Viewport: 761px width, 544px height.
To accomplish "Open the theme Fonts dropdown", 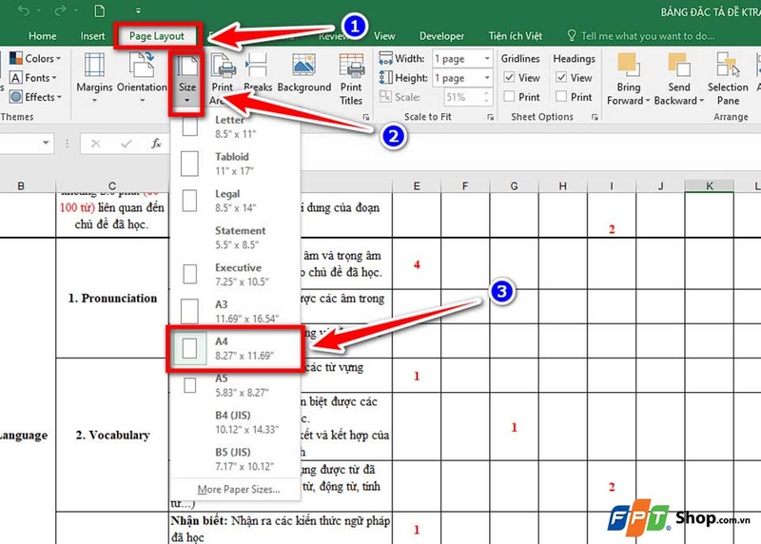I will click(33, 78).
